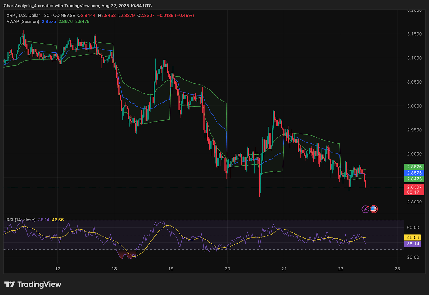Image resolution: width=429 pixels, height=295 pixels.
Task: Click the purple lightning bolt event icon
Action: (365, 209)
